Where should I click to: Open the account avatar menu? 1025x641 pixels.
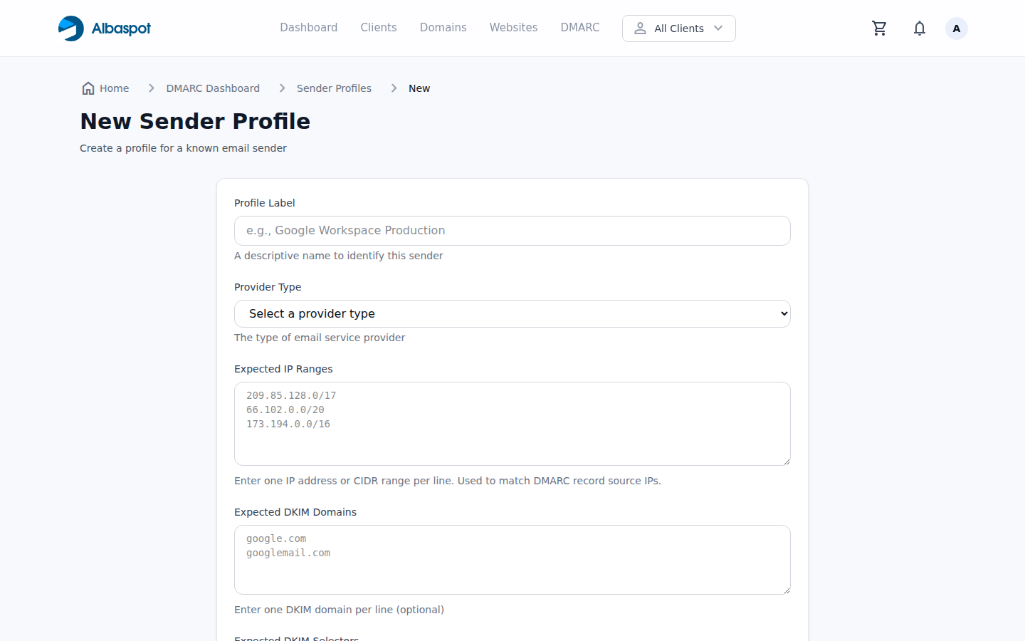[956, 28]
